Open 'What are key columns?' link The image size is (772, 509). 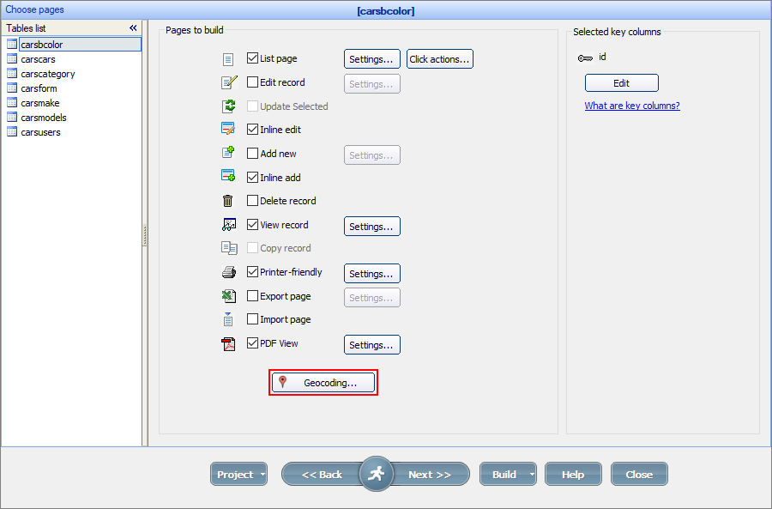632,106
